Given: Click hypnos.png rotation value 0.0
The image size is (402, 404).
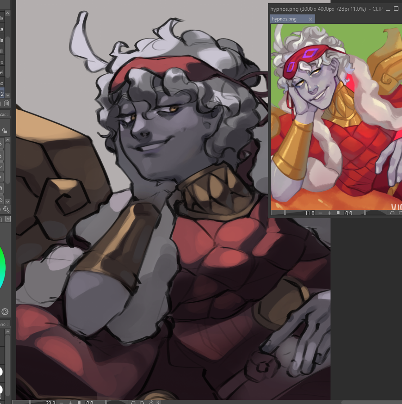Looking at the screenshot, I should click(x=348, y=213).
